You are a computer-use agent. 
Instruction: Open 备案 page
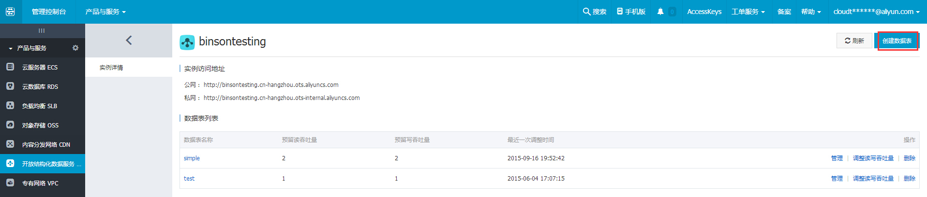(x=784, y=12)
